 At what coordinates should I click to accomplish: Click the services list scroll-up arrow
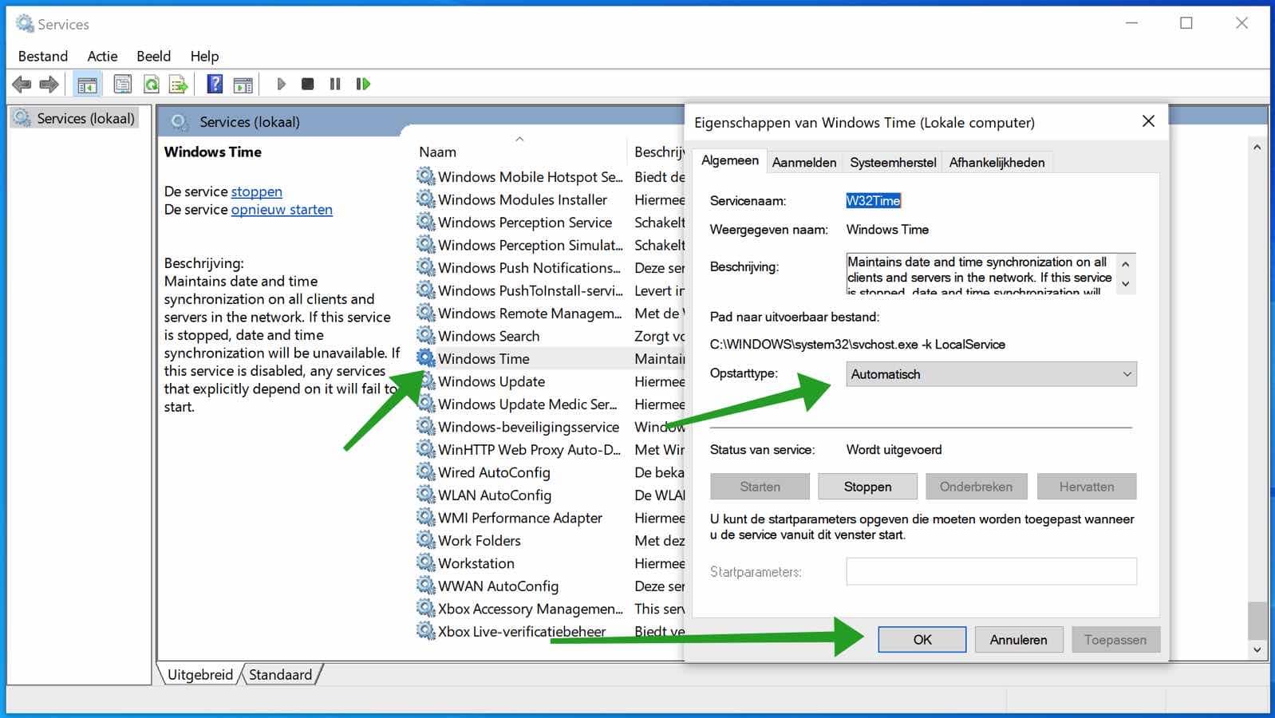coord(1257,147)
